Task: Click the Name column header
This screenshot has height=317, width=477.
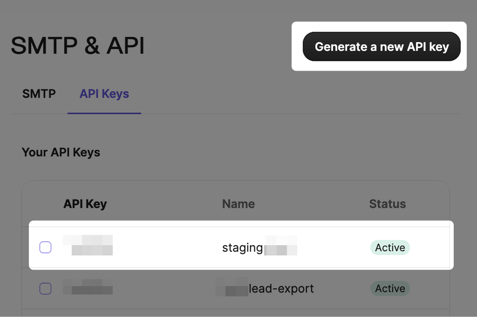Action: 238,204
